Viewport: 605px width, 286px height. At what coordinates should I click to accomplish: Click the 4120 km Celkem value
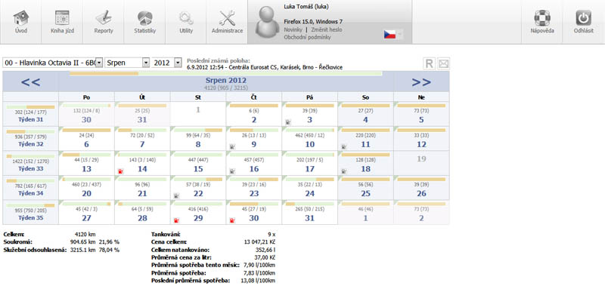coord(85,234)
